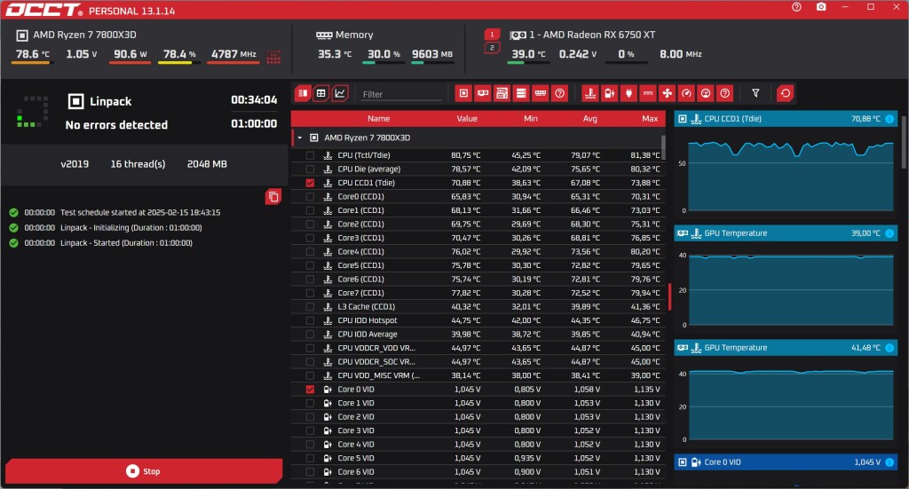Click the 4787 MHz CPU frequency readout
The width and height of the screenshot is (909, 489).
tap(233, 54)
